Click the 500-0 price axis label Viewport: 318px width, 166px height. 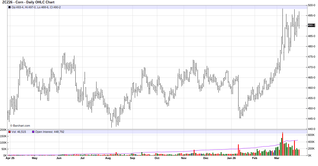(312, 5)
